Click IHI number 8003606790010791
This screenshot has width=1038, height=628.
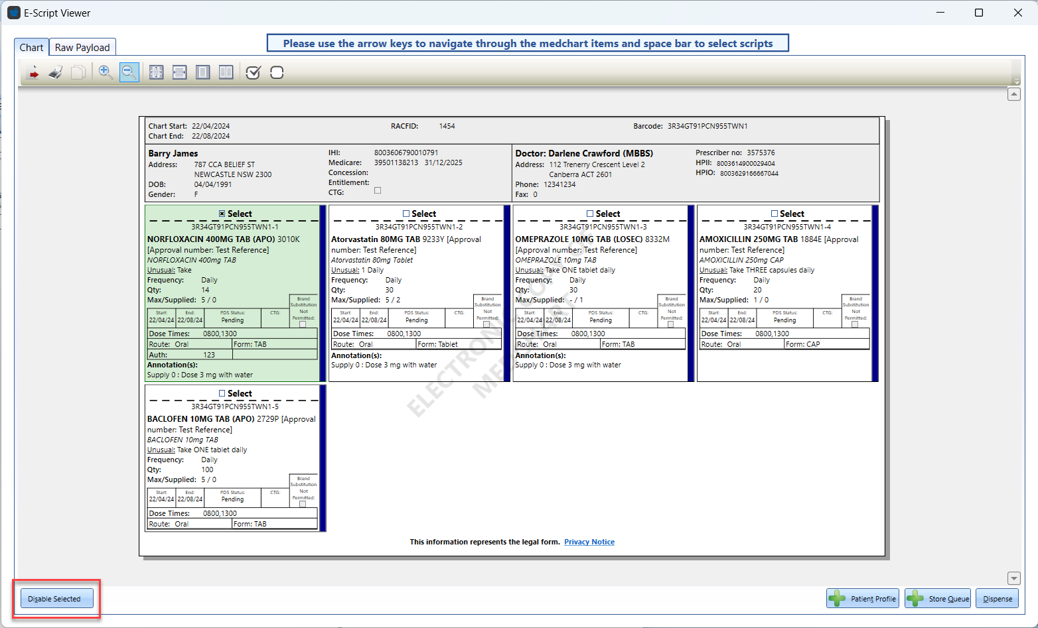(x=406, y=153)
